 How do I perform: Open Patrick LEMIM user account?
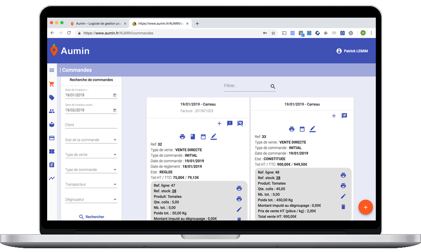click(x=352, y=51)
